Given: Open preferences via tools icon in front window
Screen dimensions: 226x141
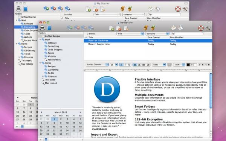Looking at the screenshot, I should point(208,28).
